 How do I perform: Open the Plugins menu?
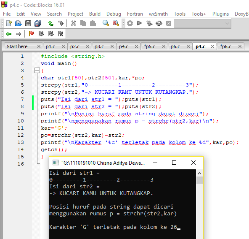[220, 14]
